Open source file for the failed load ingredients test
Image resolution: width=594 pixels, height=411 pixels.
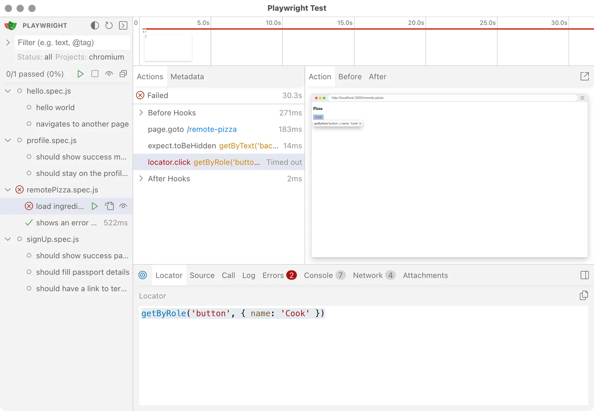109,206
